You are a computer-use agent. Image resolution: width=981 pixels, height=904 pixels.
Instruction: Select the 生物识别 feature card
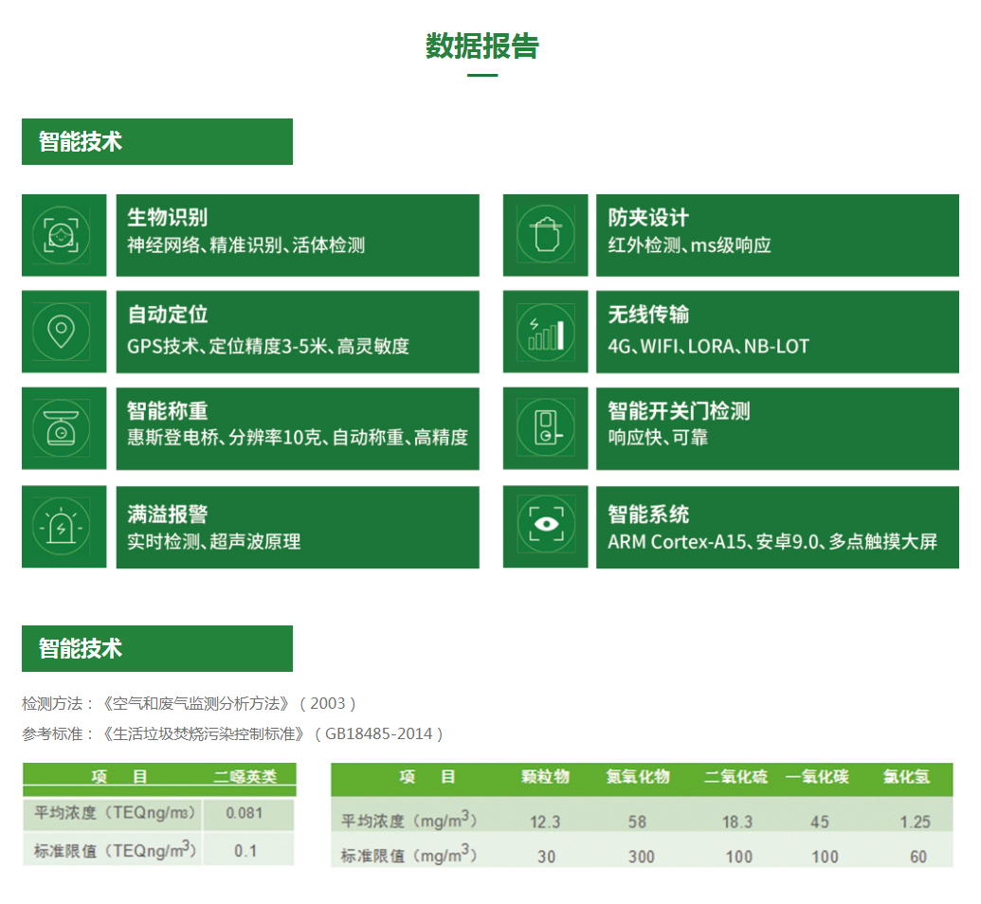298,235
